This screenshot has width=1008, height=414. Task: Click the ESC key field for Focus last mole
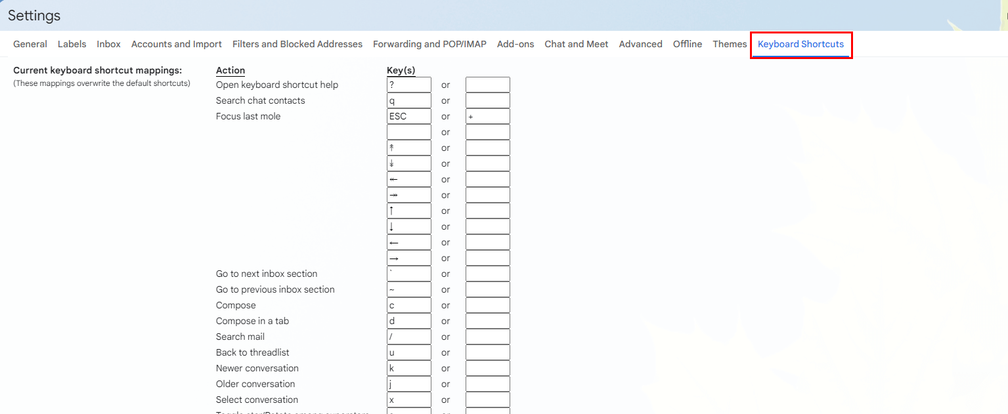pyautogui.click(x=409, y=116)
